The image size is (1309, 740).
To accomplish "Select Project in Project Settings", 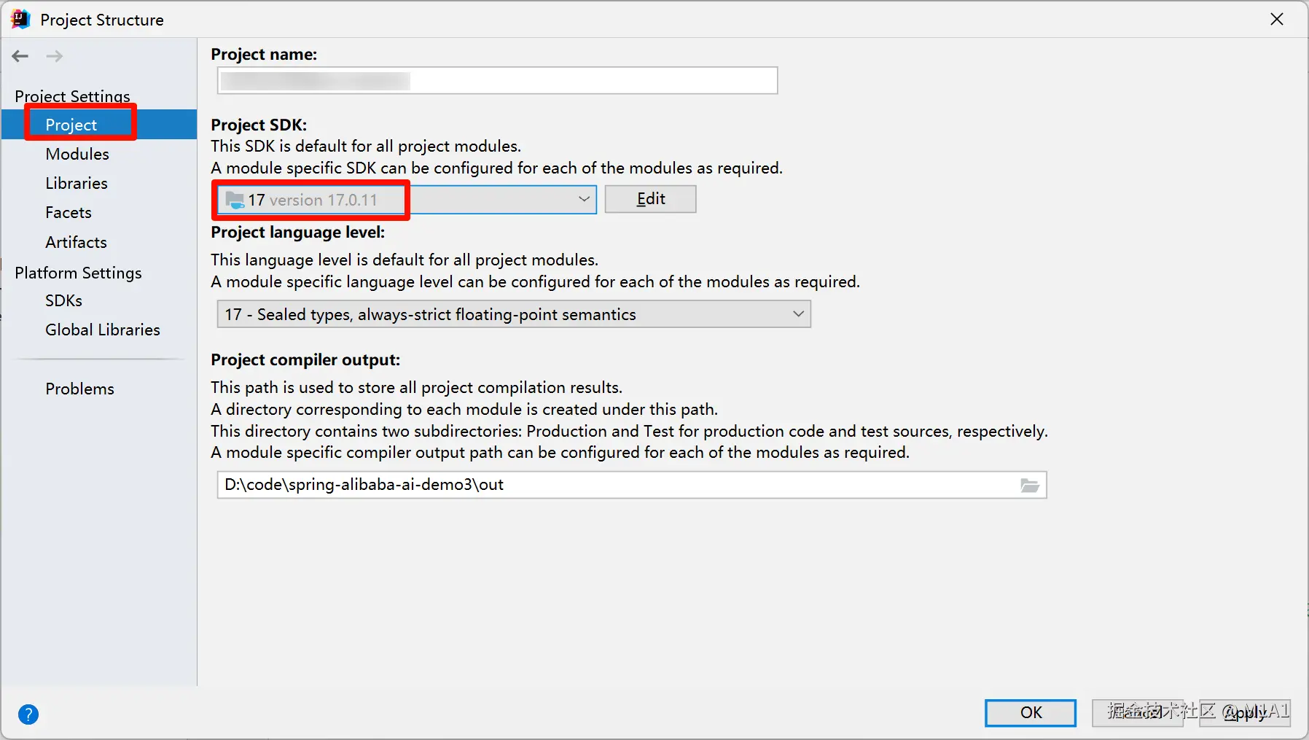I will (x=71, y=125).
